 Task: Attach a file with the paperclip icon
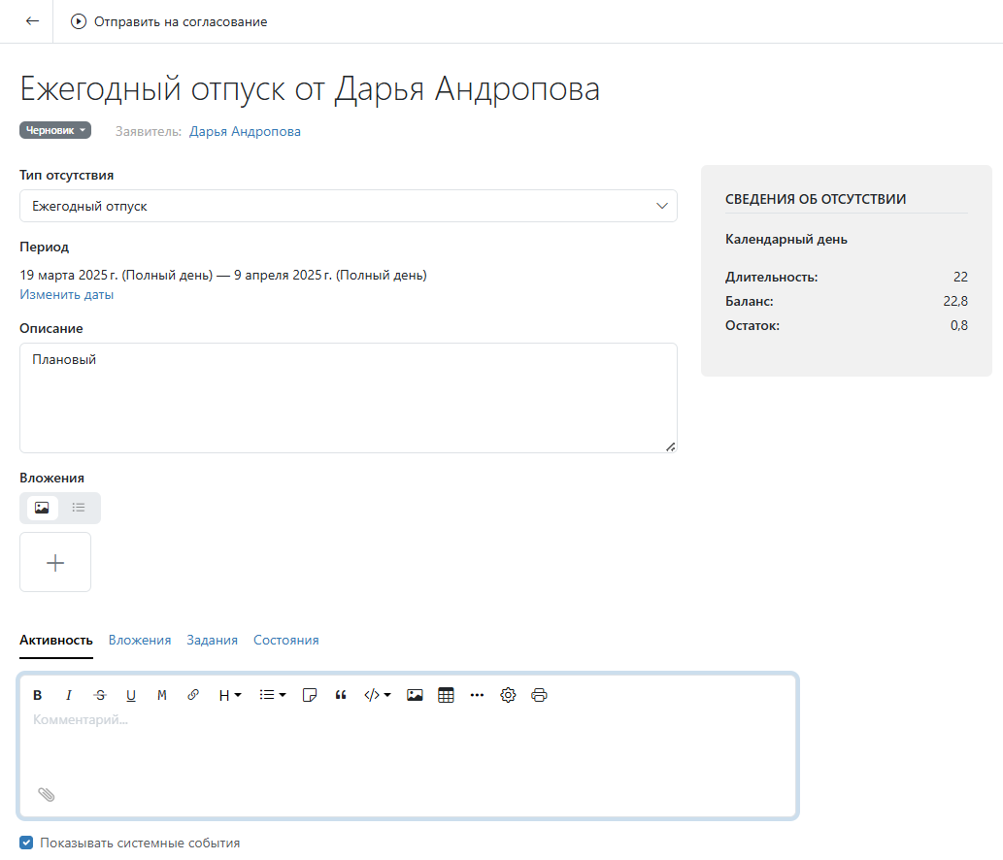[47, 794]
